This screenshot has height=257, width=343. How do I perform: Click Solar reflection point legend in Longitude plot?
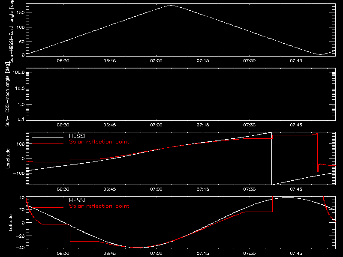99,142
